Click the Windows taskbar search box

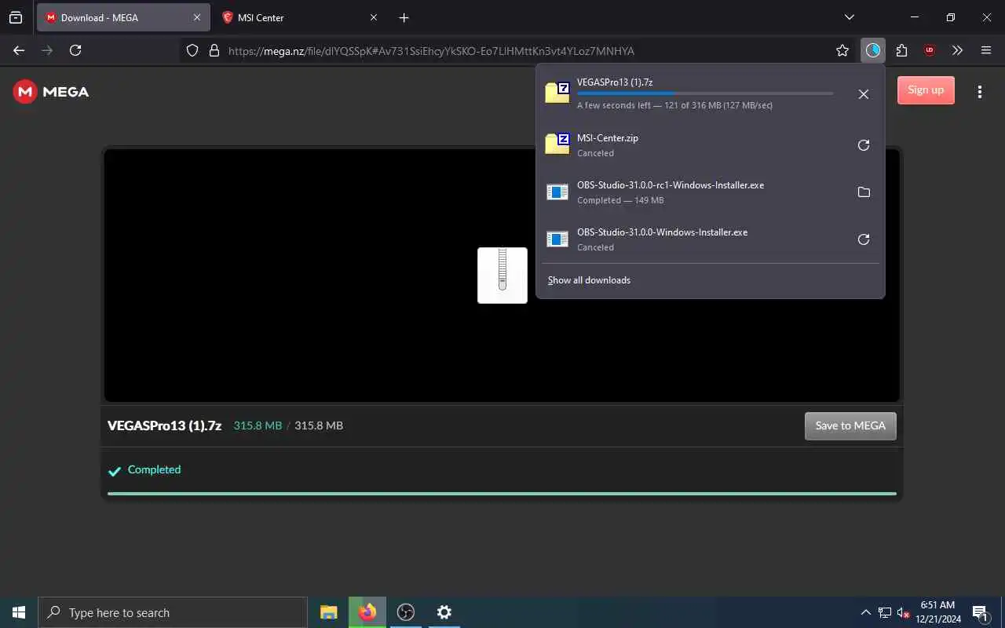click(173, 612)
